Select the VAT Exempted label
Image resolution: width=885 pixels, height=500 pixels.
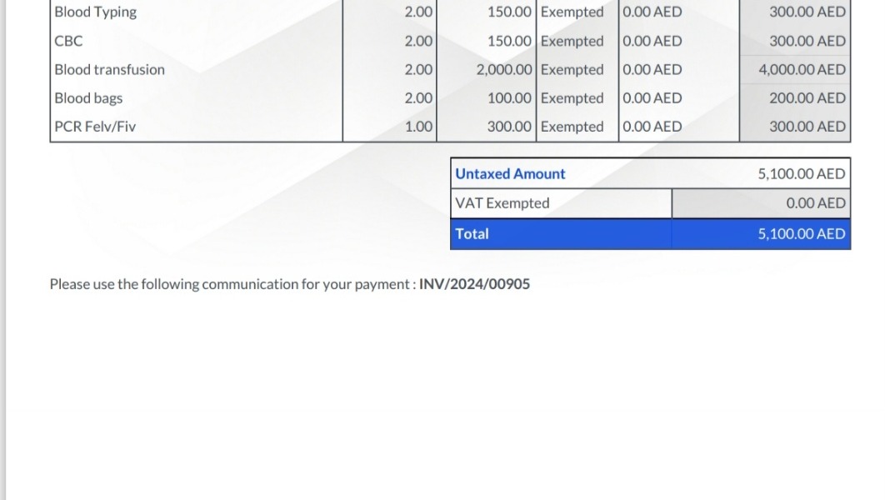[x=502, y=203]
